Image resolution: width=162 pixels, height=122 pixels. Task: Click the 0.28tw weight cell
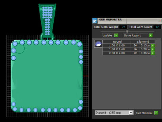145,49
